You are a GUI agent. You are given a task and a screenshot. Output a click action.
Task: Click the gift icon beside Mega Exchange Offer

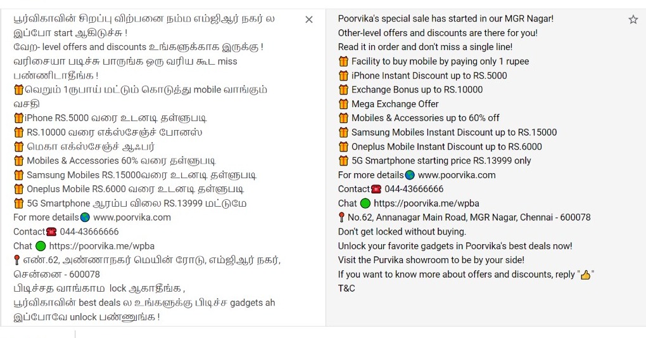click(x=343, y=104)
